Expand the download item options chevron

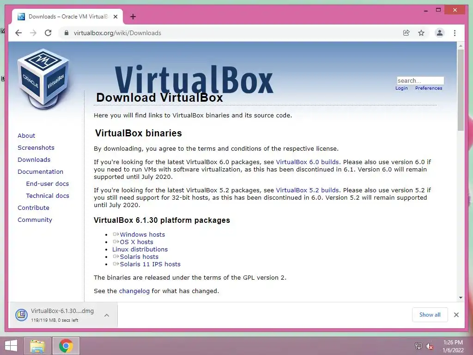point(107,315)
